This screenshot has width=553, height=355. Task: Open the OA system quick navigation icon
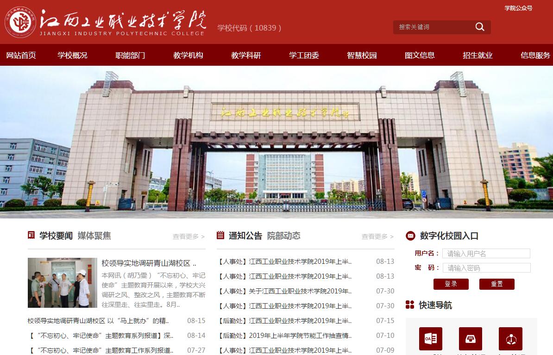[x=430, y=339]
